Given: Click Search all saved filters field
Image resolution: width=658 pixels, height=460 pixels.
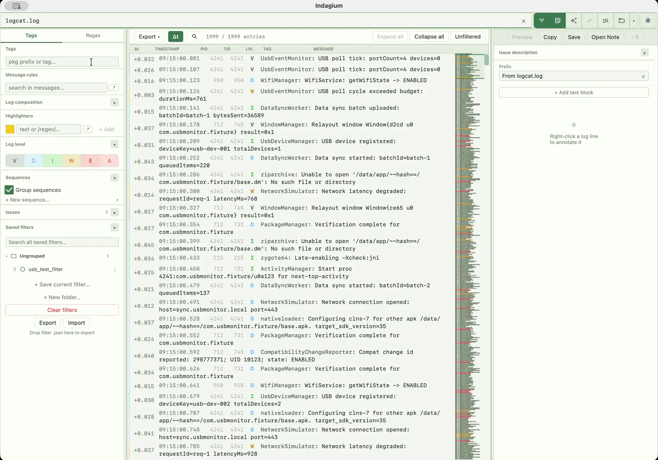Looking at the screenshot, I should (62, 242).
